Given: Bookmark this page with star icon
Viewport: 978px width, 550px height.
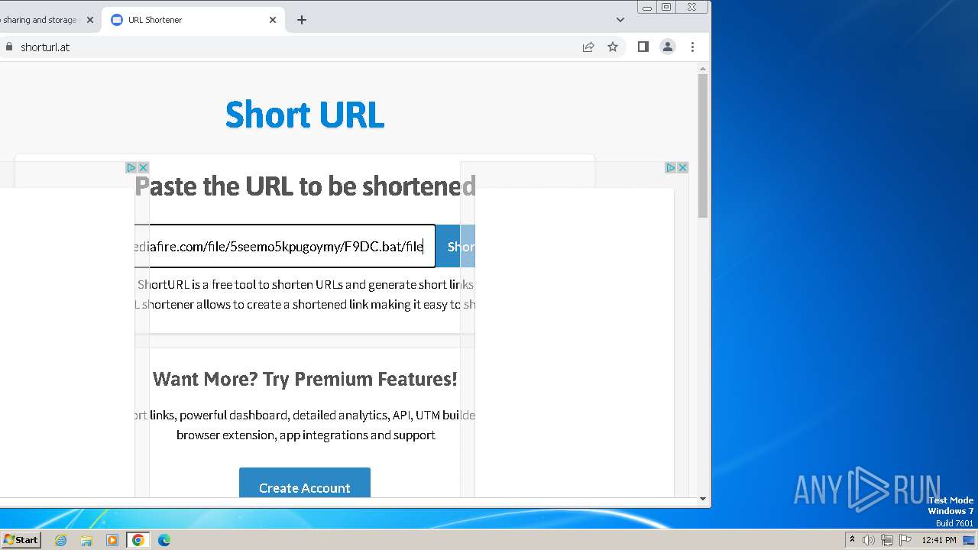Looking at the screenshot, I should pos(613,47).
